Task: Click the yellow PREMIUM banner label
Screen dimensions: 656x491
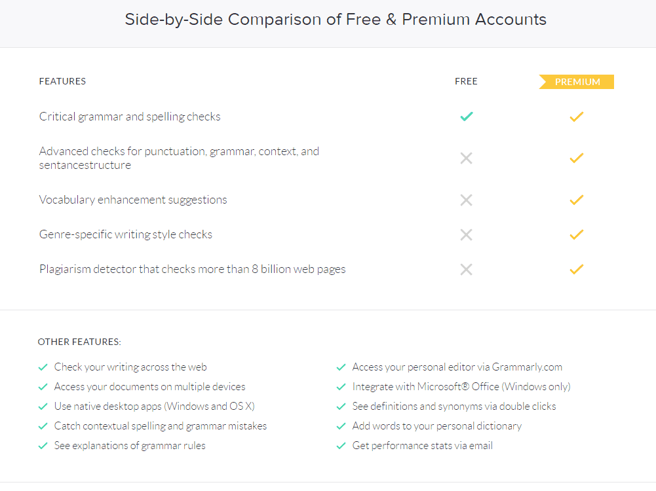Action: click(577, 82)
